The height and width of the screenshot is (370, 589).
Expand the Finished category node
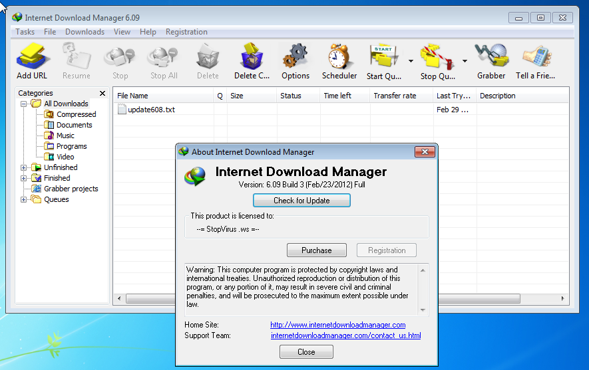coord(24,178)
